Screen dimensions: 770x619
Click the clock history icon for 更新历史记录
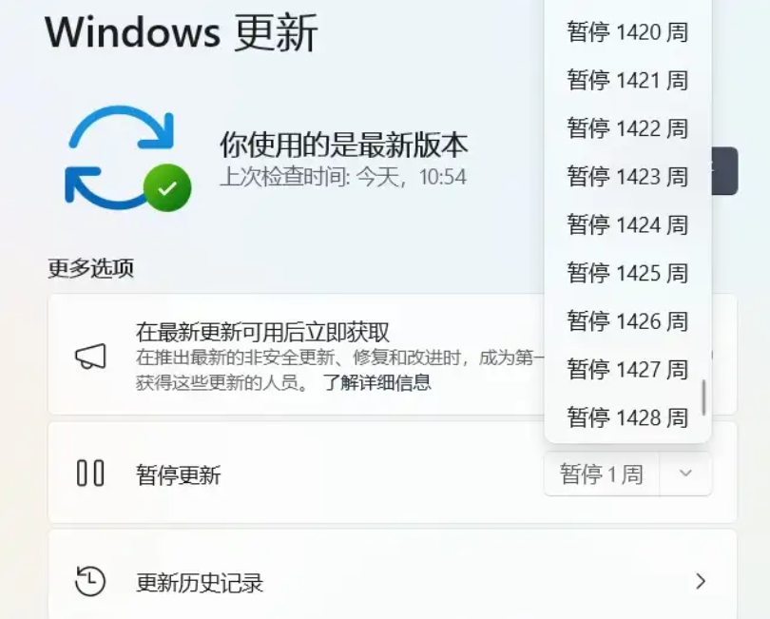click(90, 581)
